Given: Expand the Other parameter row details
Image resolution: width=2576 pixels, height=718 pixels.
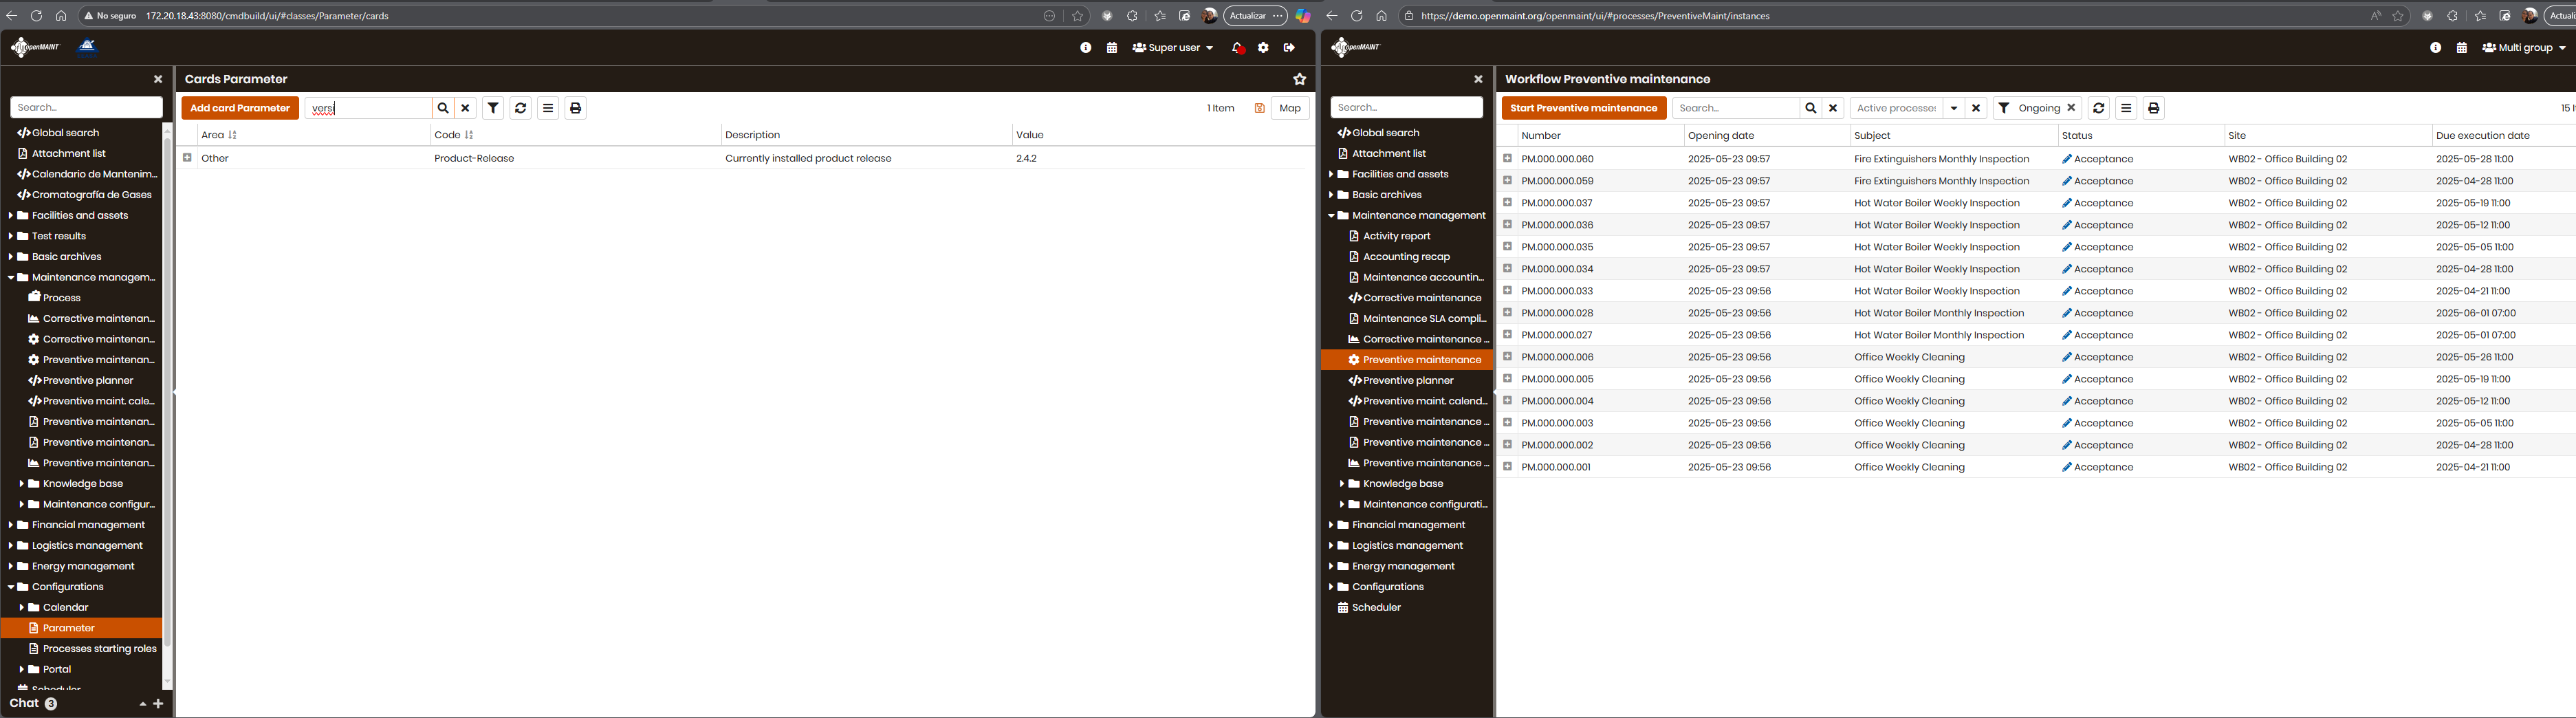Looking at the screenshot, I should point(187,158).
